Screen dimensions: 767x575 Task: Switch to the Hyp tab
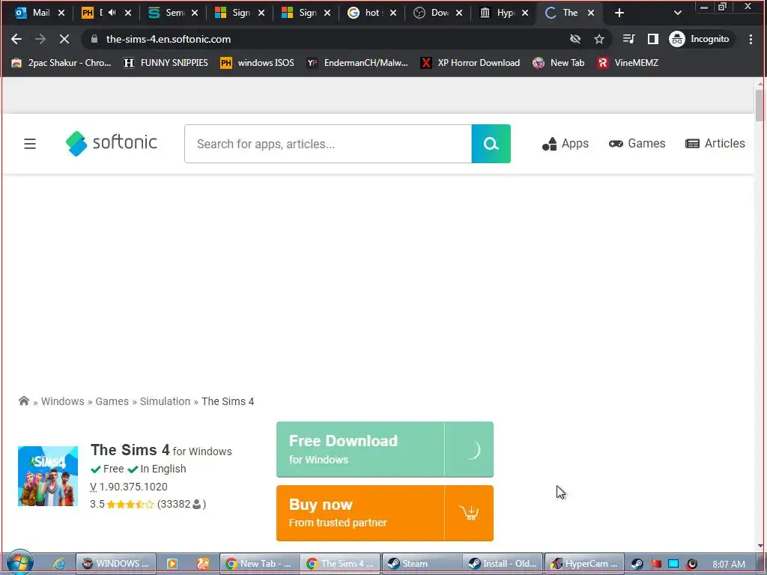pos(503,13)
